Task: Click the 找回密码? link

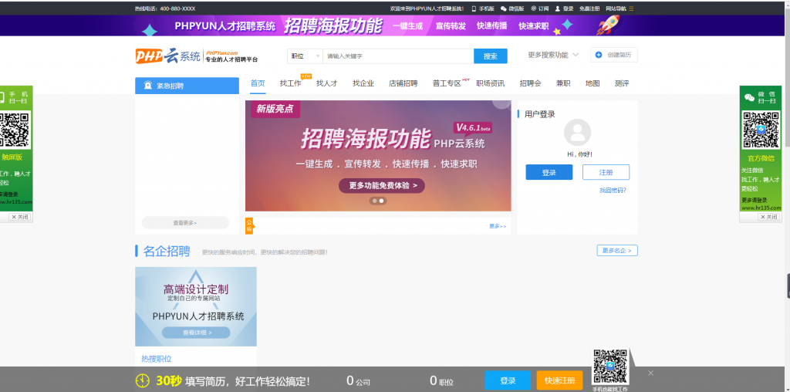Action: [613, 191]
